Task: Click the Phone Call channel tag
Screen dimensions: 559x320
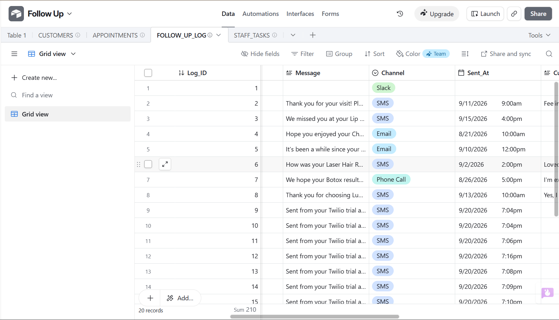Action: pos(391,179)
